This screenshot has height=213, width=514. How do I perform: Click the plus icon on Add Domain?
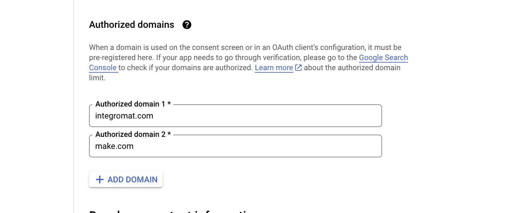tap(100, 180)
